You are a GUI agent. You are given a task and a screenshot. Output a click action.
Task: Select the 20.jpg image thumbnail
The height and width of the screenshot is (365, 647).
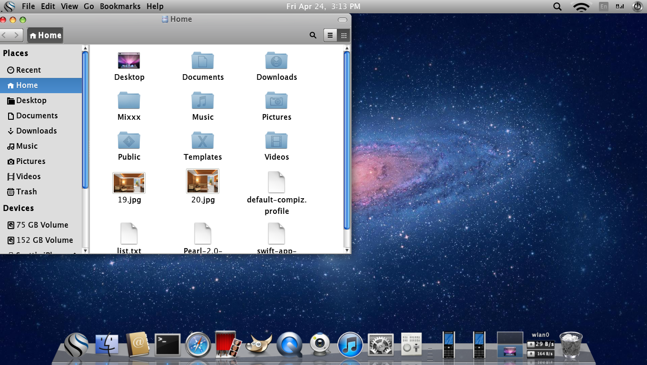coord(203,181)
